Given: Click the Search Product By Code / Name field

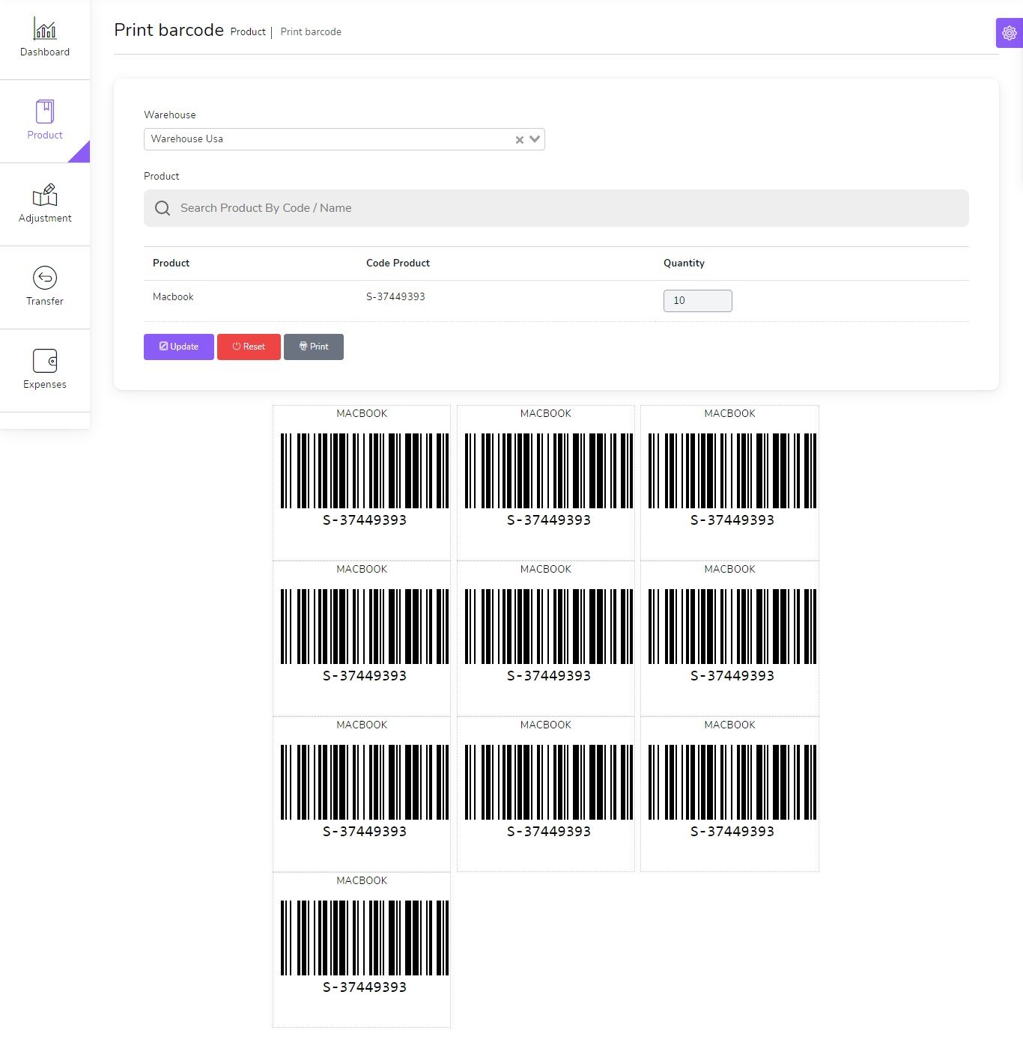Looking at the screenshot, I should pyautogui.click(x=556, y=208).
